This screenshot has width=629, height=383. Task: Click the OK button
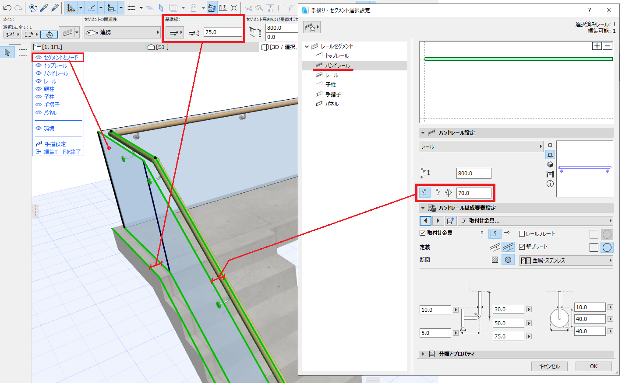(x=594, y=366)
